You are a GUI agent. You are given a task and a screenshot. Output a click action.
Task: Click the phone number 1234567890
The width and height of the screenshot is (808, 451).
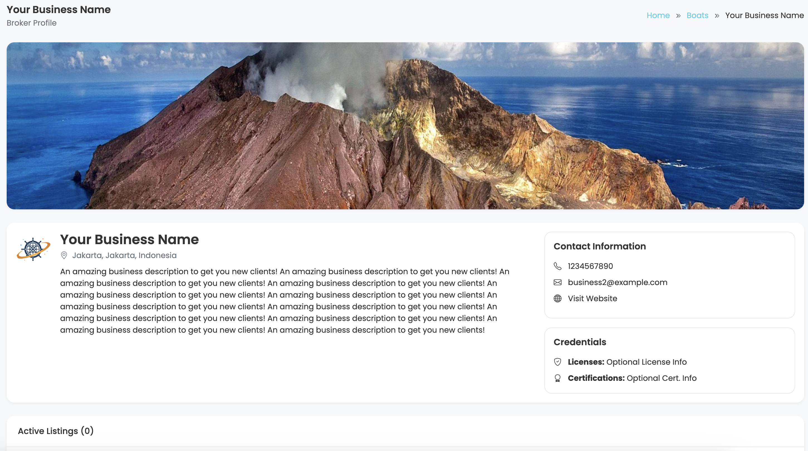point(590,266)
